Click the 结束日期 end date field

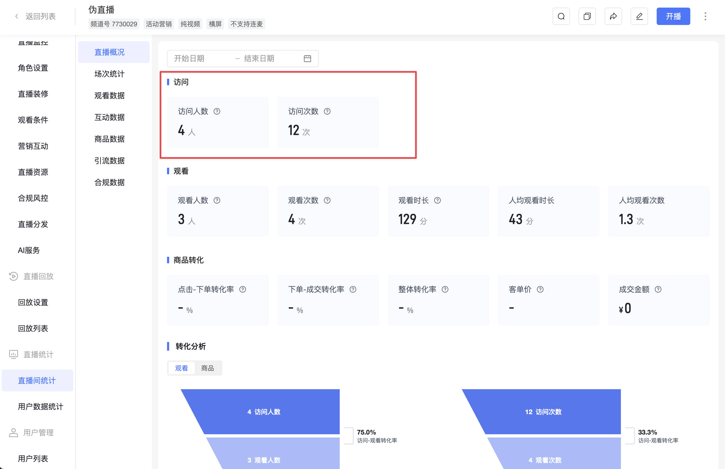pyautogui.click(x=271, y=58)
